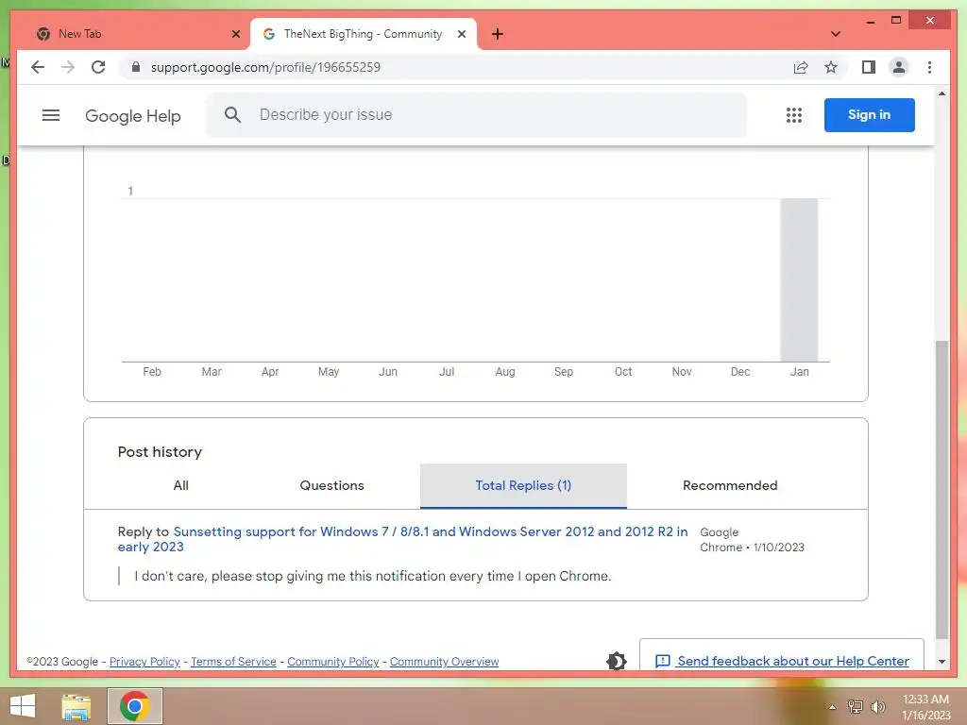Open the Windows Start button
The width and height of the screenshot is (967, 725).
click(x=23, y=706)
